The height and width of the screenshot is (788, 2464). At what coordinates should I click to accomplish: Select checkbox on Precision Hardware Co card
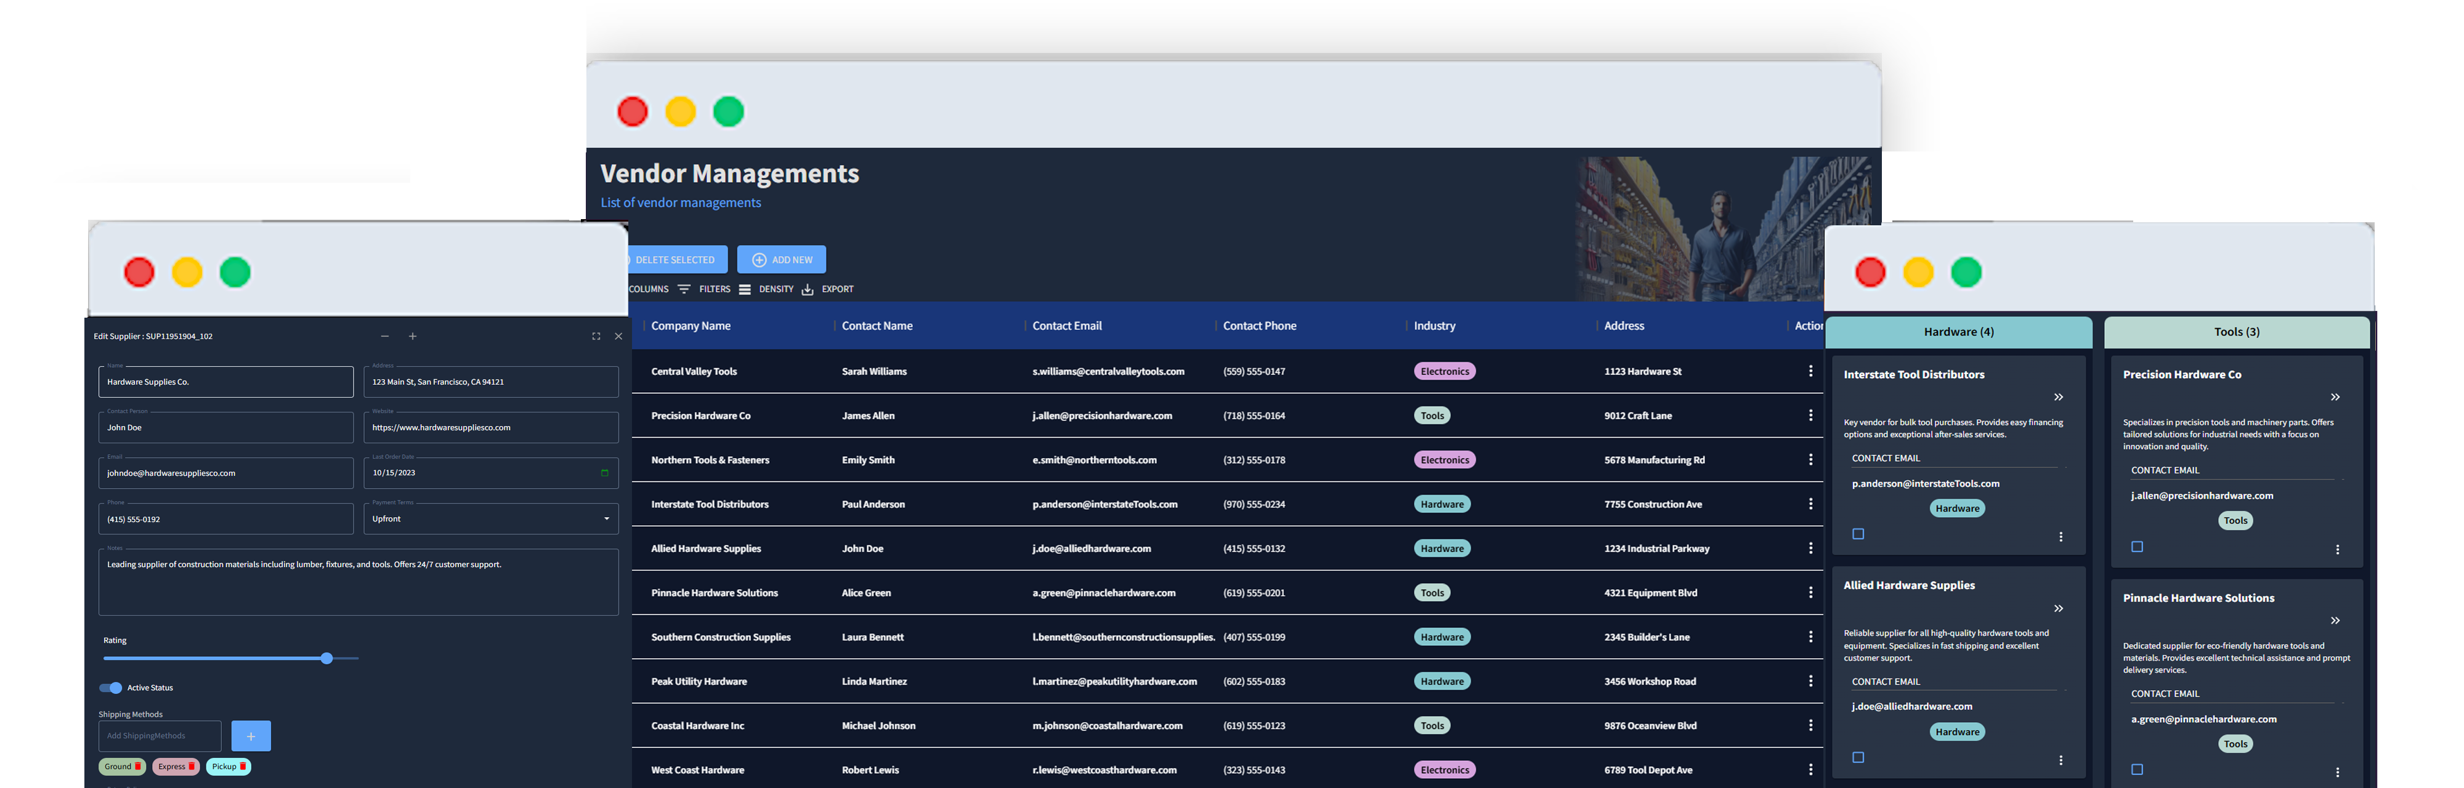pos(2137,546)
